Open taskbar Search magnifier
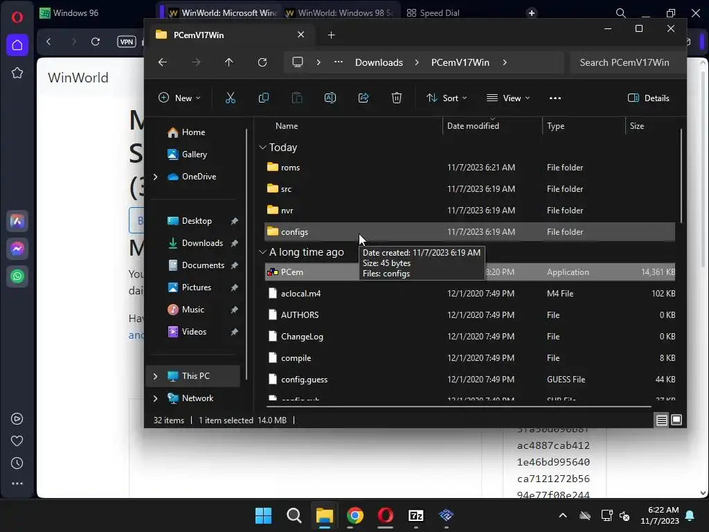 (x=294, y=515)
